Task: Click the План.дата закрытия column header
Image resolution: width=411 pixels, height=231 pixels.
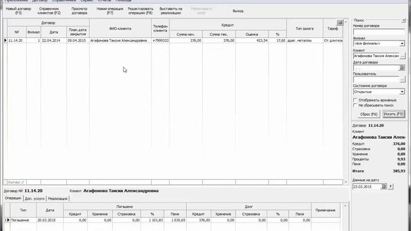Action: pos(78,32)
